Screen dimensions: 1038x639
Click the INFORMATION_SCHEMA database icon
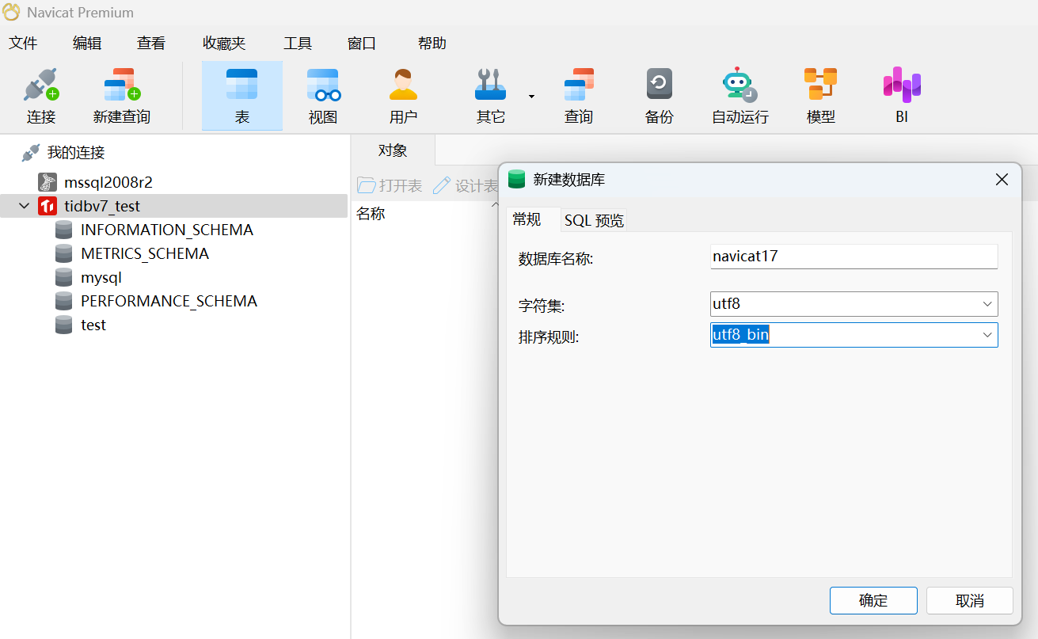pyautogui.click(x=64, y=230)
